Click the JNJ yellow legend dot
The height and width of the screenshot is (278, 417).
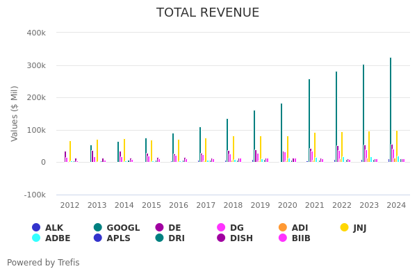[345, 228]
